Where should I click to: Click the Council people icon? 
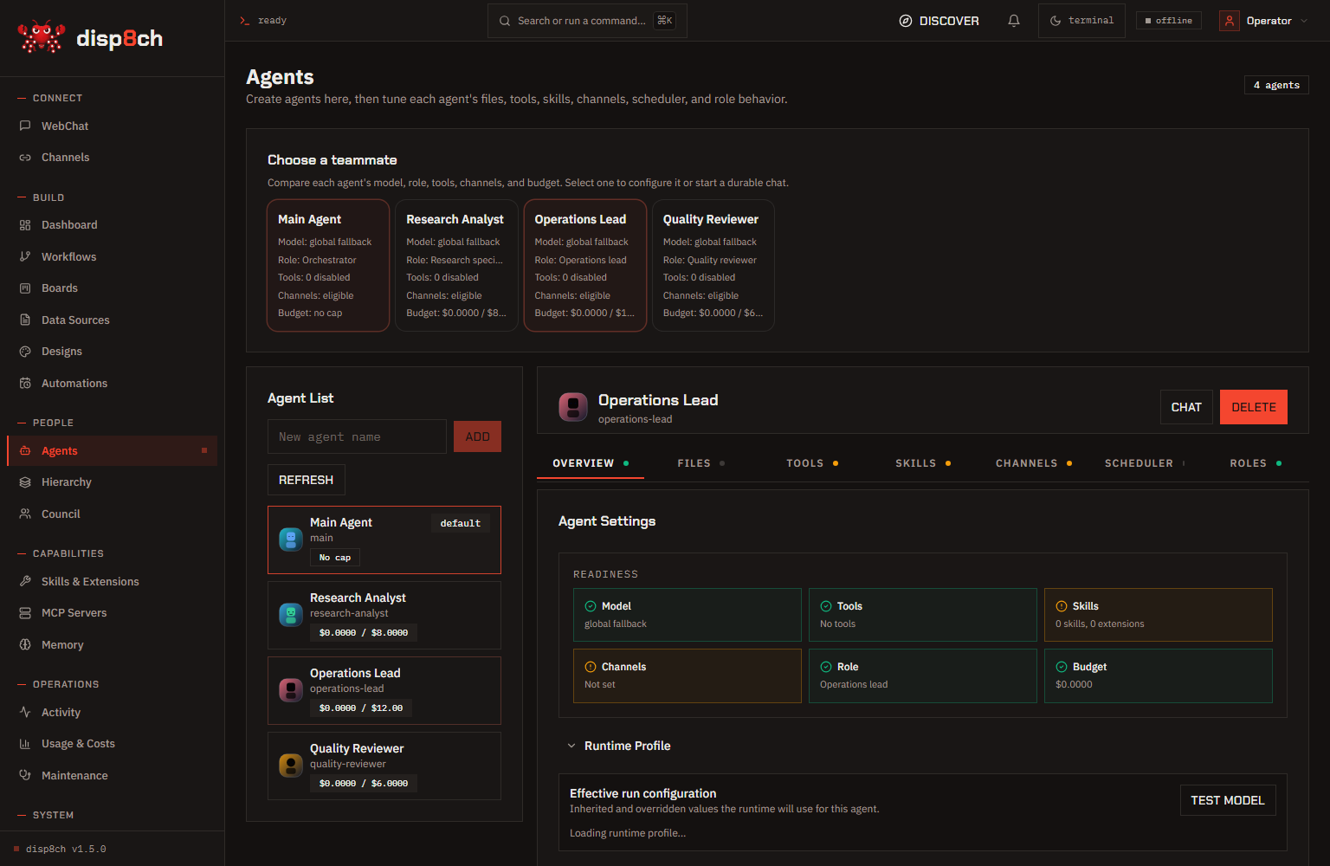click(25, 514)
